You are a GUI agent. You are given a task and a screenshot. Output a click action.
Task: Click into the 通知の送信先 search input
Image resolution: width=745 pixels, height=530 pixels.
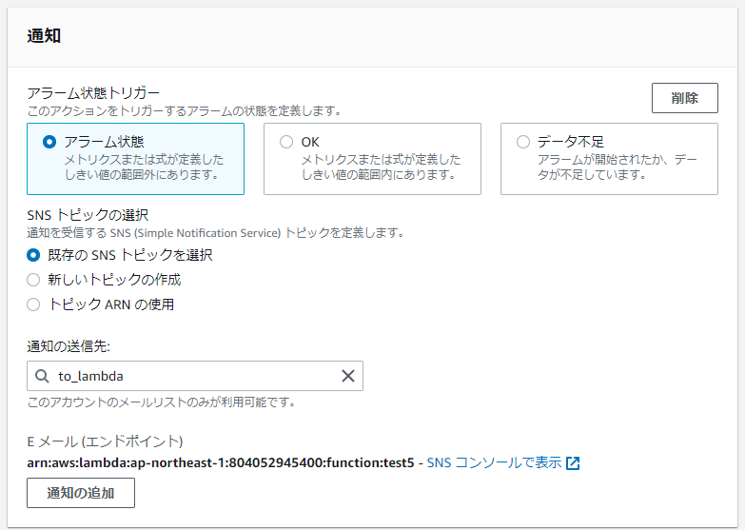[x=195, y=376]
